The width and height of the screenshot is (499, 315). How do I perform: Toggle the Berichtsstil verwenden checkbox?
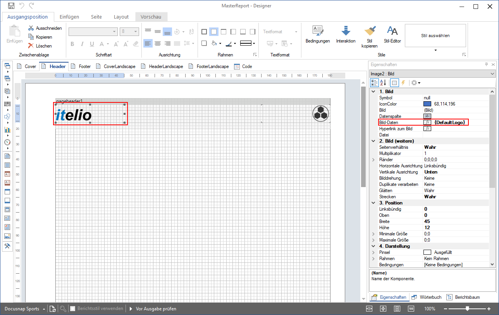[72, 309]
